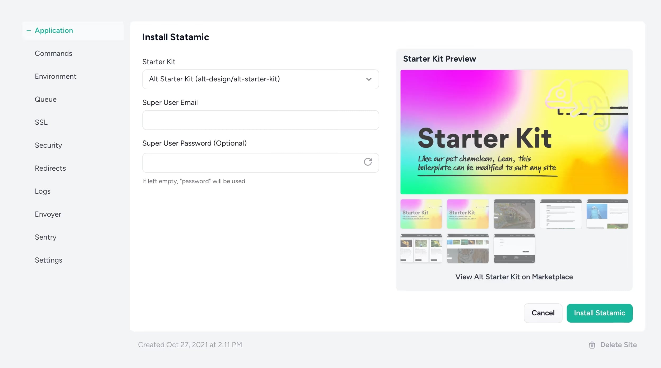Viewport: 661px width, 368px height.
Task: Switch to the Queue section
Action: (x=46, y=99)
